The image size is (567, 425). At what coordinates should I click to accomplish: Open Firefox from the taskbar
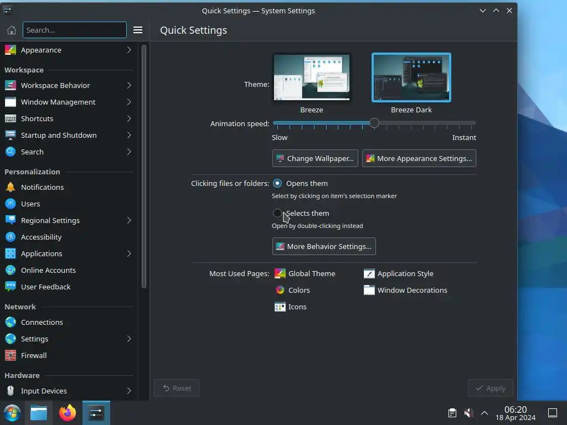(68, 413)
